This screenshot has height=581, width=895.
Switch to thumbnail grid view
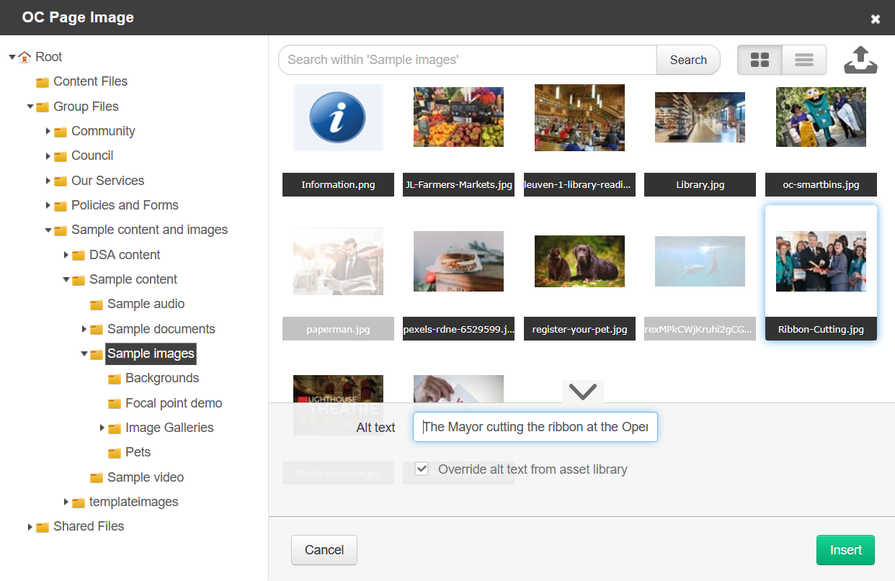coord(759,60)
